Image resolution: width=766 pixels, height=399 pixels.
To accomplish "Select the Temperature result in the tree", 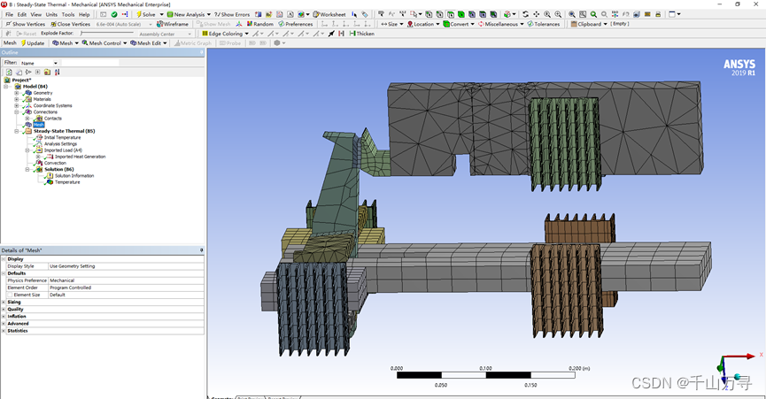I will coord(67,182).
